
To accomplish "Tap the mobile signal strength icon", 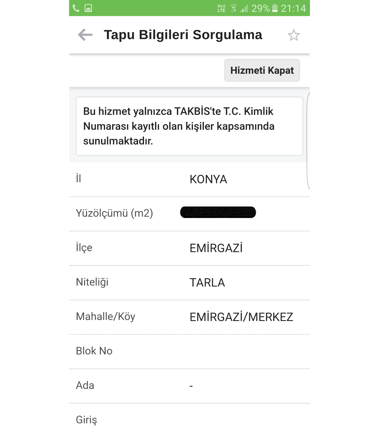I will 244,8.
